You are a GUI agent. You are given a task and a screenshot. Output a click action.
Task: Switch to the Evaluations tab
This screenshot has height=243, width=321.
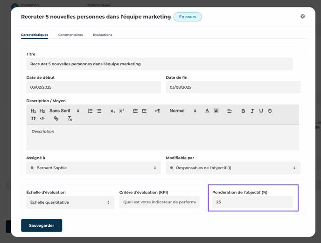click(102, 35)
